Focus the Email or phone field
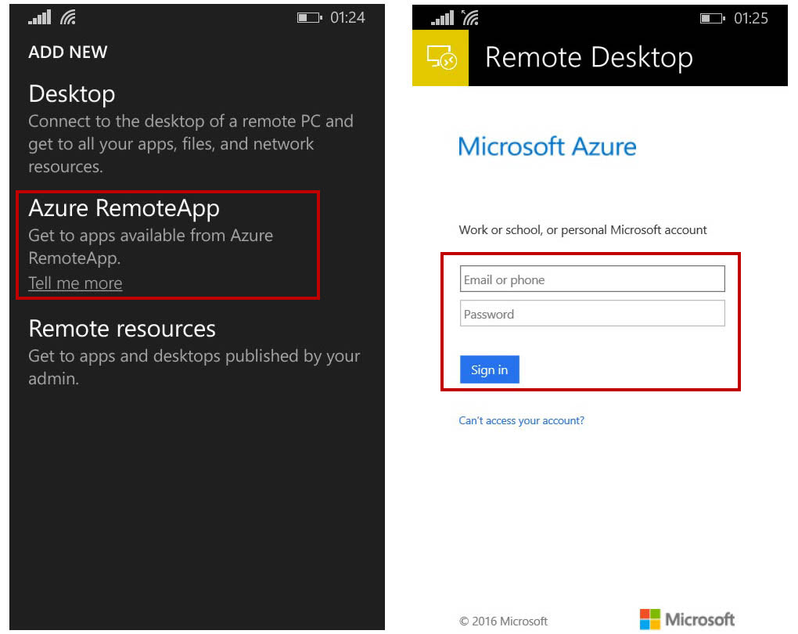Screen dimensions: 798x634 592,279
